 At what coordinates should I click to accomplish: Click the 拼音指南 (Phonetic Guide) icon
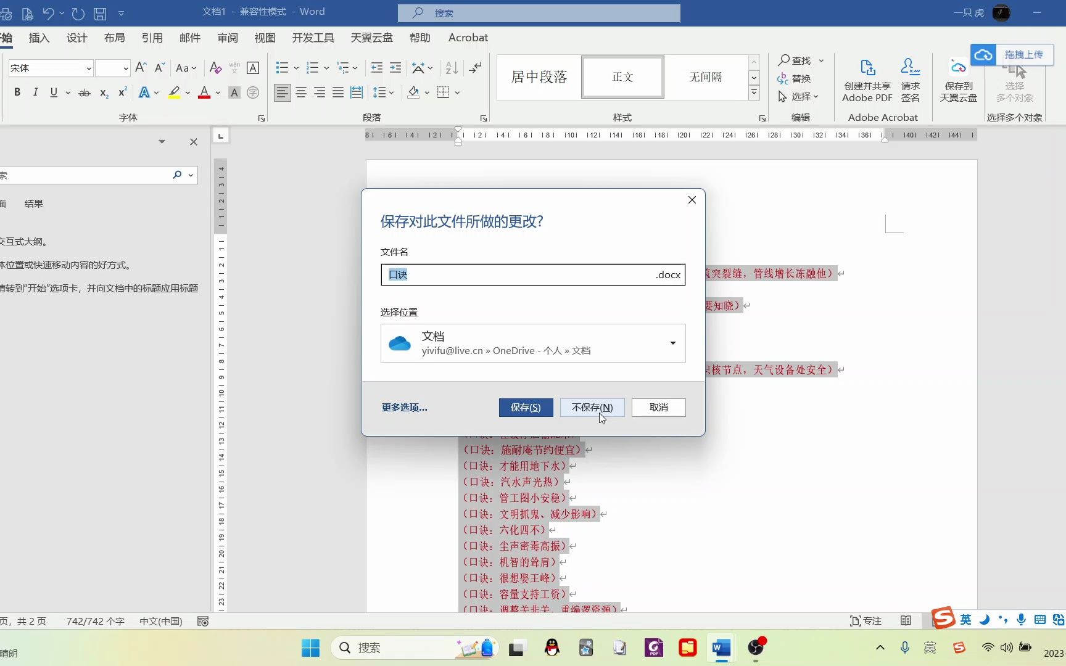coord(234,68)
